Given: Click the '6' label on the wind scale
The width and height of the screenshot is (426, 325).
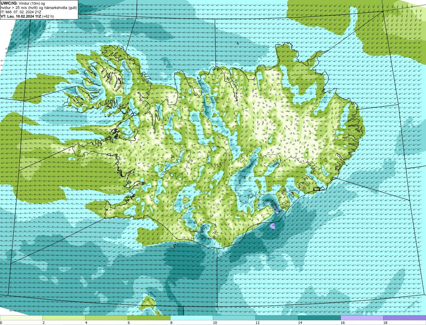Looking at the screenshot, I should point(129,323).
